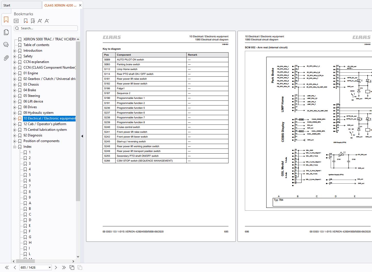Viewport: 372px width, 272px height.
Task: Collapse the Index bookmark node
Action: pyautogui.click(x=15, y=147)
